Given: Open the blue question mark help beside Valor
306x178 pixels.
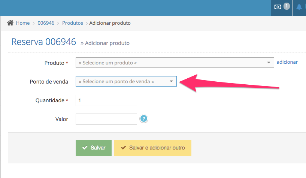Looking at the screenshot, I should tap(144, 118).
